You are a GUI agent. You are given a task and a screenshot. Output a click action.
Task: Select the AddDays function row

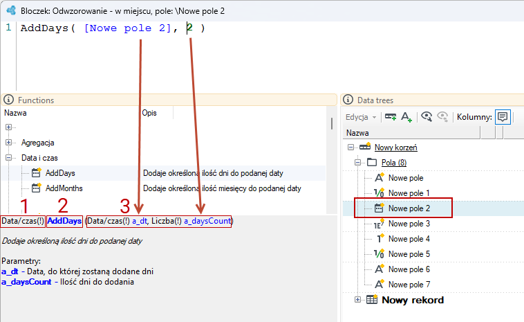(x=163, y=173)
